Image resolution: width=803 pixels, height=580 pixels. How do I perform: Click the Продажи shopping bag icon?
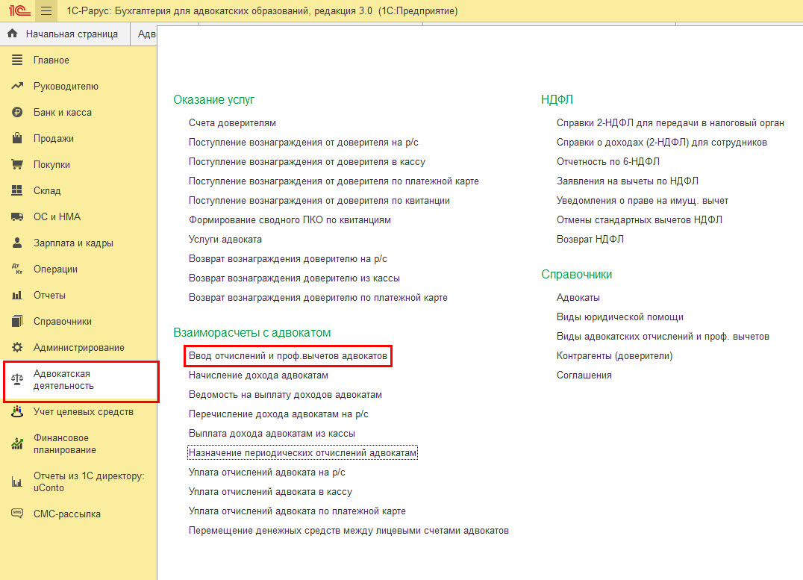point(17,139)
